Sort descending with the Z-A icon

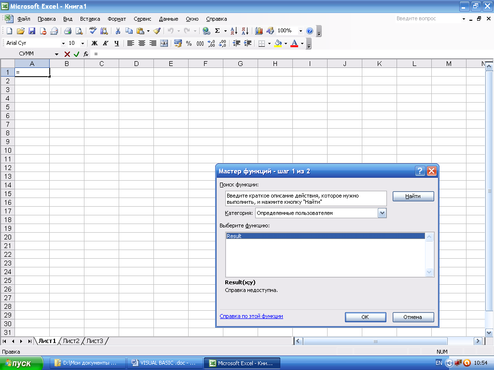point(245,31)
